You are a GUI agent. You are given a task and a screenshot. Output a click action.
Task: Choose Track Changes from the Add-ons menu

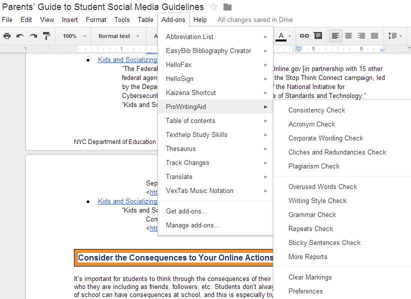point(215,162)
